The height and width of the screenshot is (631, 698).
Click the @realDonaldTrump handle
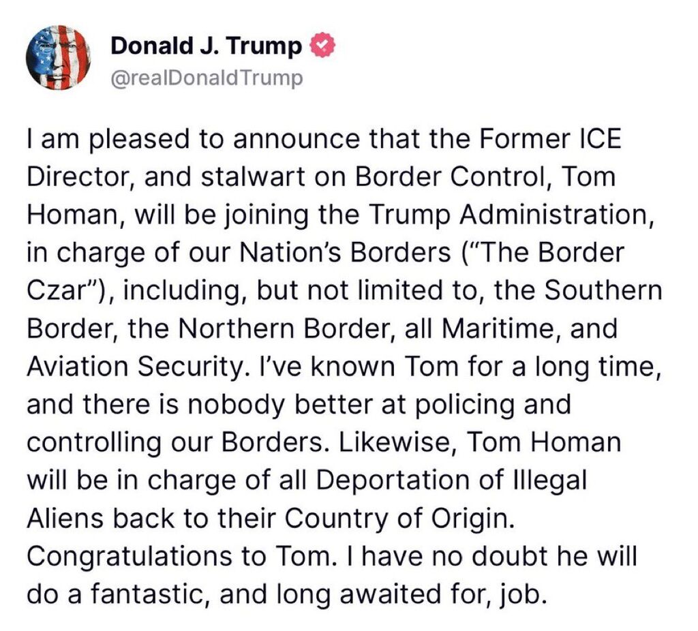[207, 78]
